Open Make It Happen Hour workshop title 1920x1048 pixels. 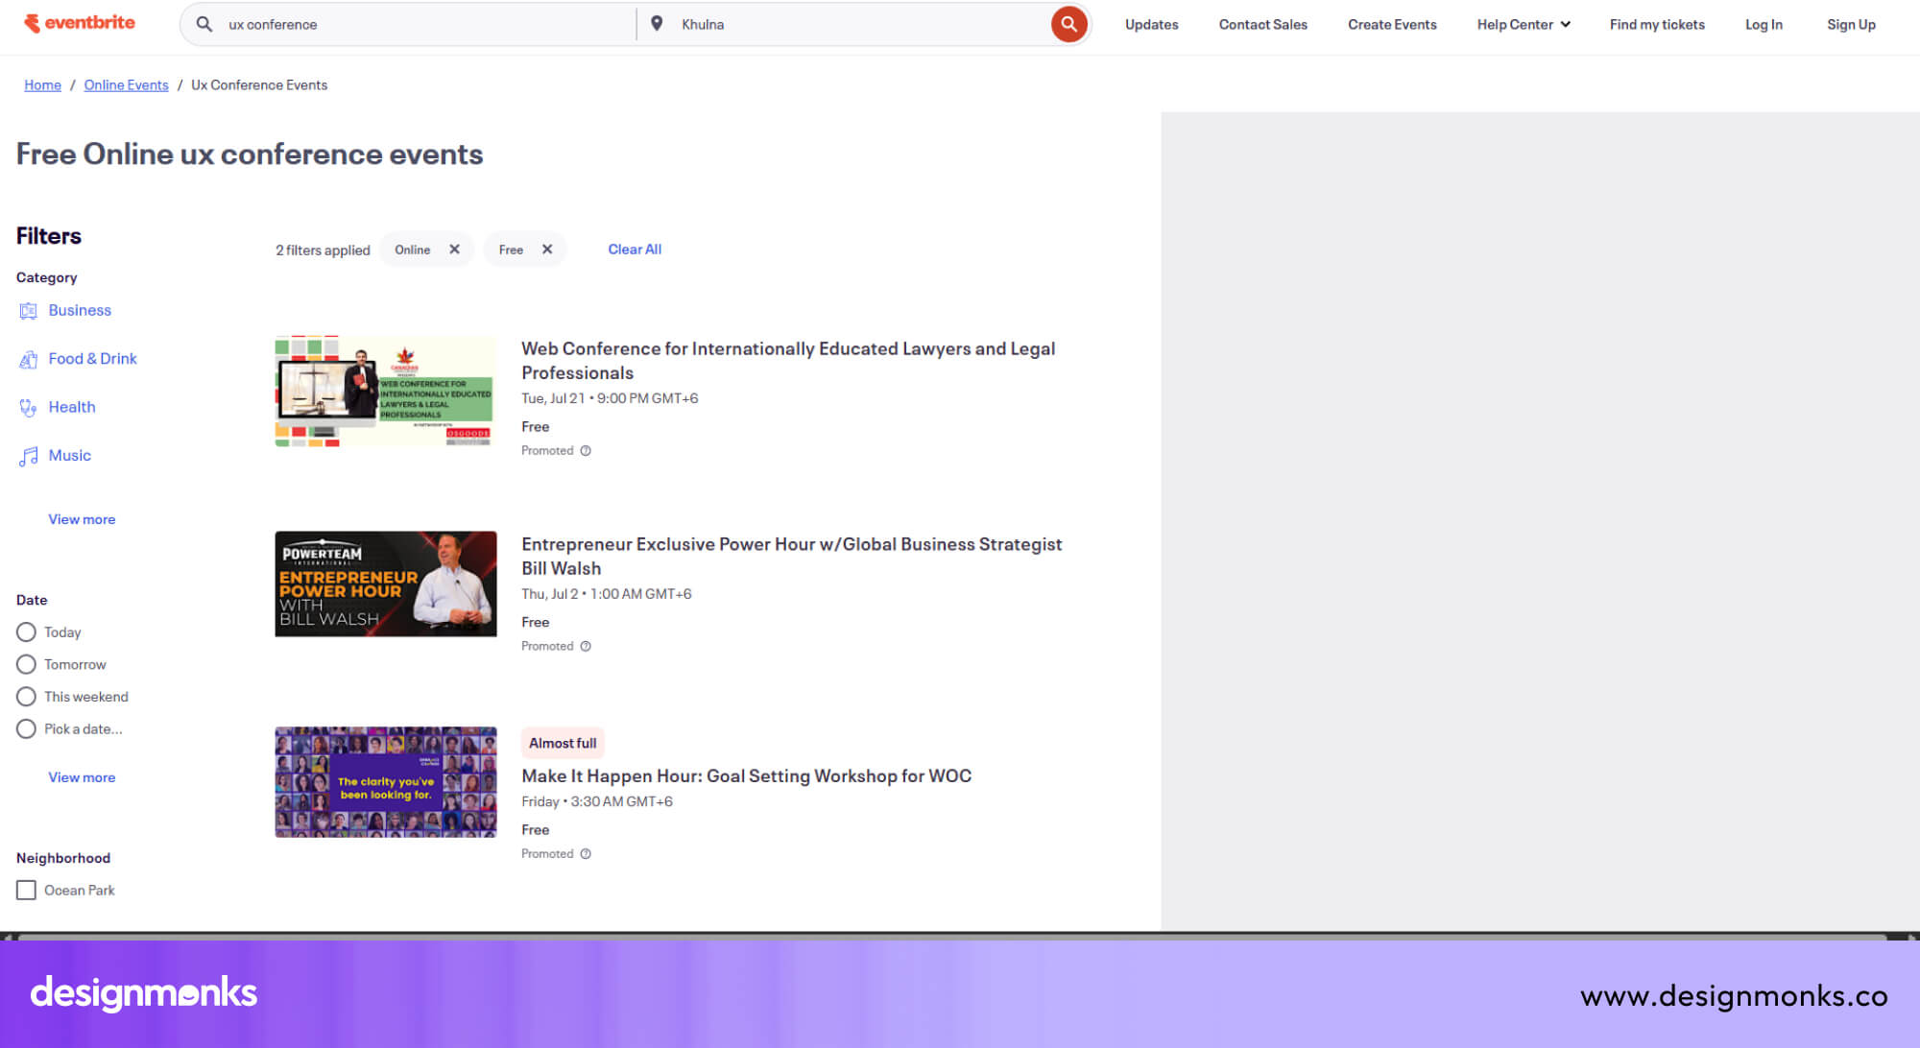(746, 776)
